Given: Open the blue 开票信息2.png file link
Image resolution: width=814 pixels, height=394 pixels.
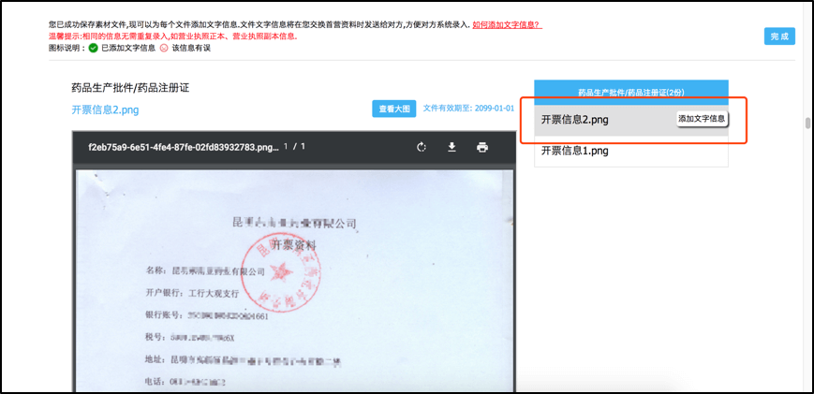Looking at the screenshot, I should (x=106, y=109).
